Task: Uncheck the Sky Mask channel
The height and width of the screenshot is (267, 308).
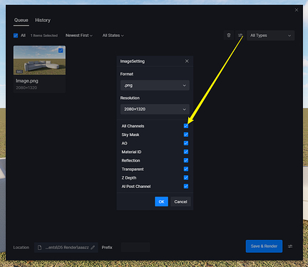Action: [186, 135]
